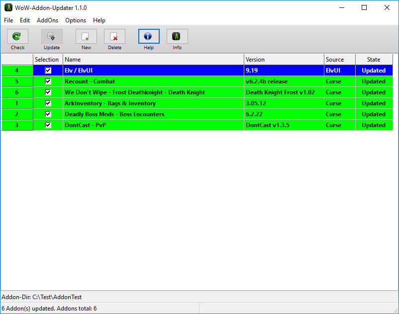The width and height of the screenshot is (399, 314).
Task: Open the Edit menu
Action: pos(25,20)
